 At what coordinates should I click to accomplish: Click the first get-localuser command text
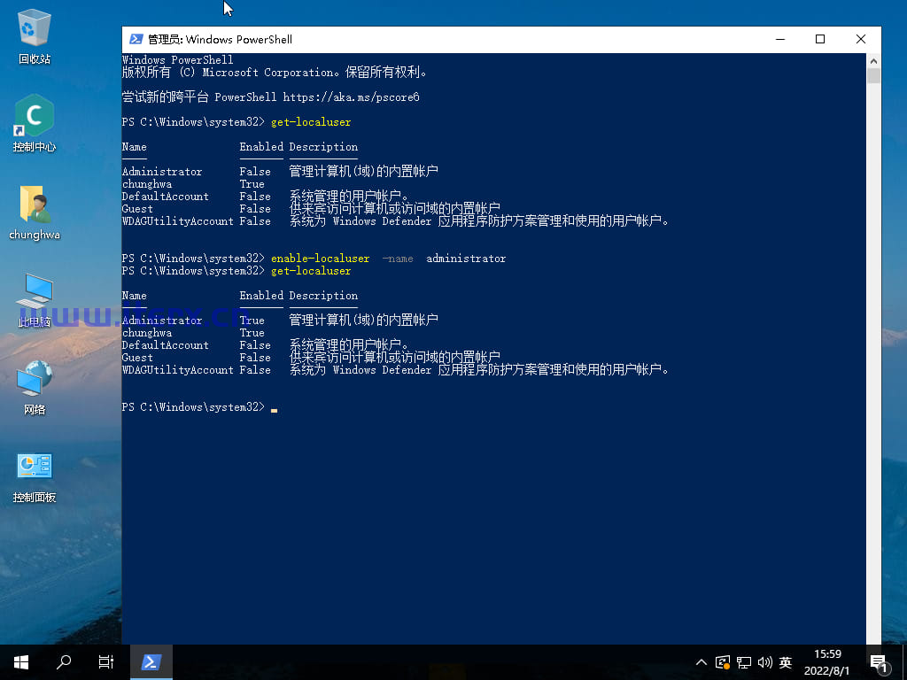311,122
